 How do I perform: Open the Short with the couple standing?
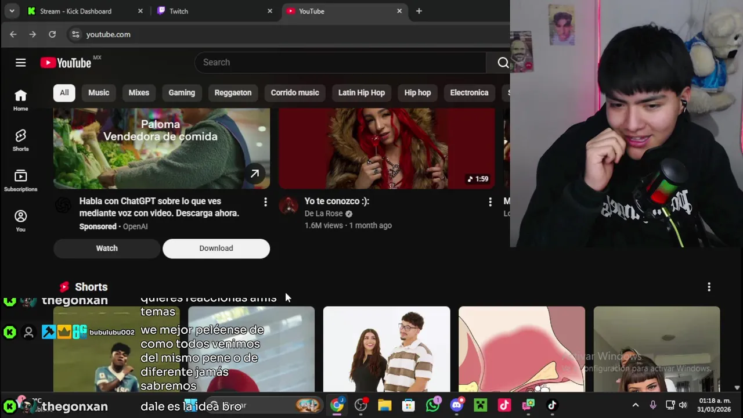(387, 349)
